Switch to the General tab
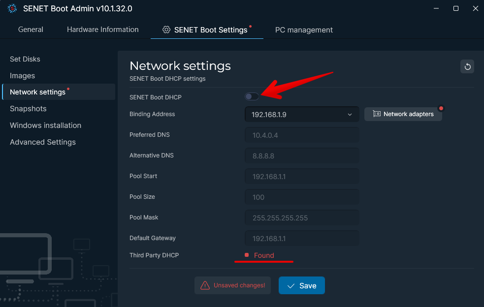This screenshot has height=307, width=484. coord(31,30)
